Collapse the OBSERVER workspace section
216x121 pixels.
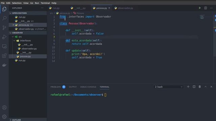coord(10,33)
